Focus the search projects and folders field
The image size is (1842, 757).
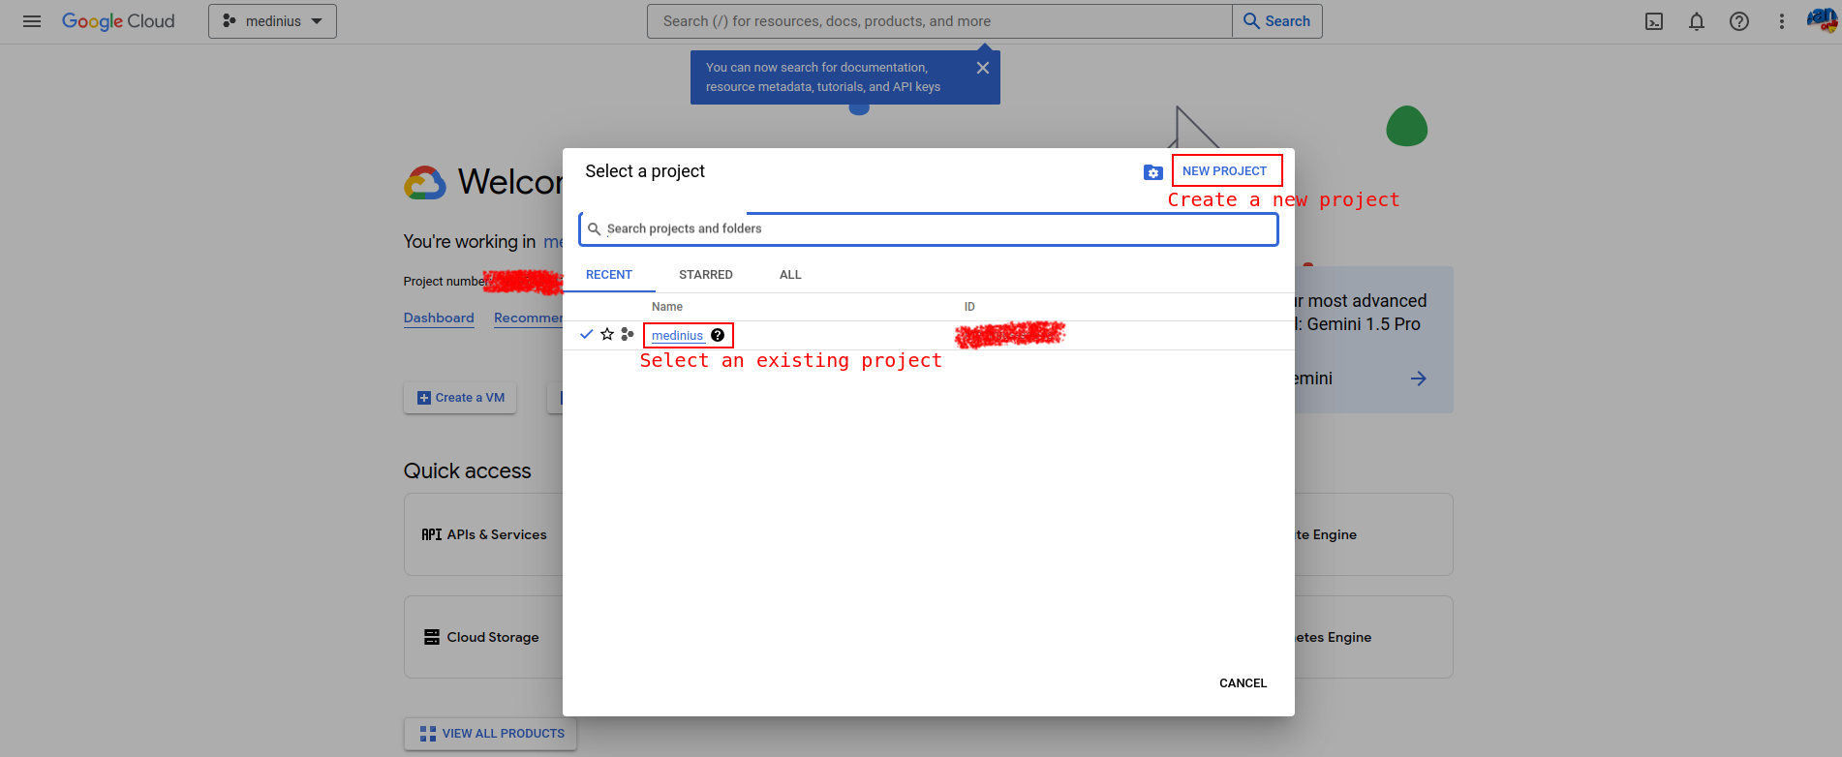pyautogui.click(x=930, y=229)
